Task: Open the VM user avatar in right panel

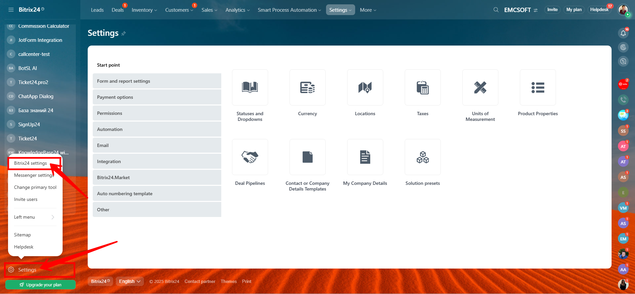Action: (x=623, y=208)
